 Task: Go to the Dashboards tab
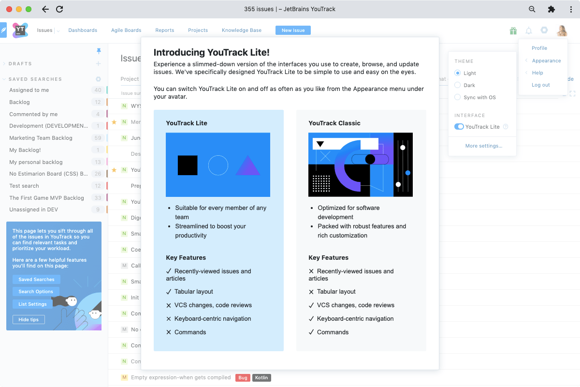(x=83, y=30)
